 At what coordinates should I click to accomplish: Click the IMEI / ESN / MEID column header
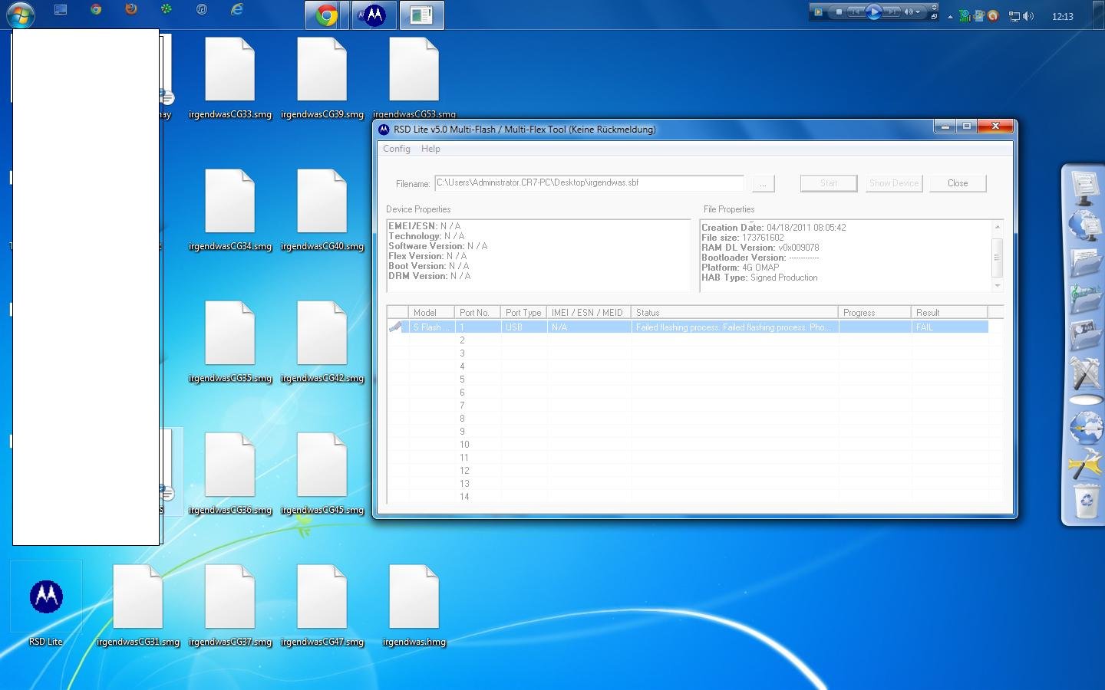click(x=589, y=313)
